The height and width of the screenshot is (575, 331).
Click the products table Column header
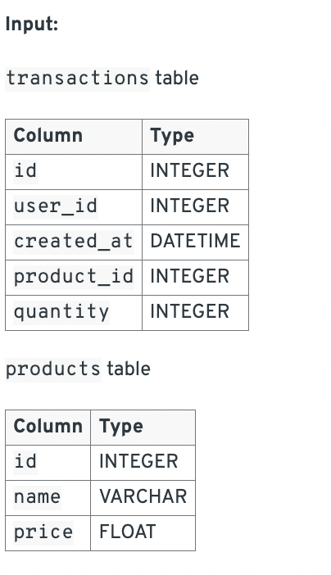click(x=48, y=427)
